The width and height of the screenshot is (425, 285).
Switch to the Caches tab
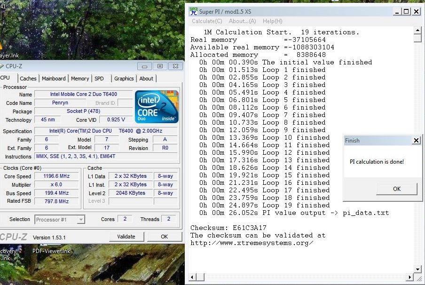pos(28,79)
